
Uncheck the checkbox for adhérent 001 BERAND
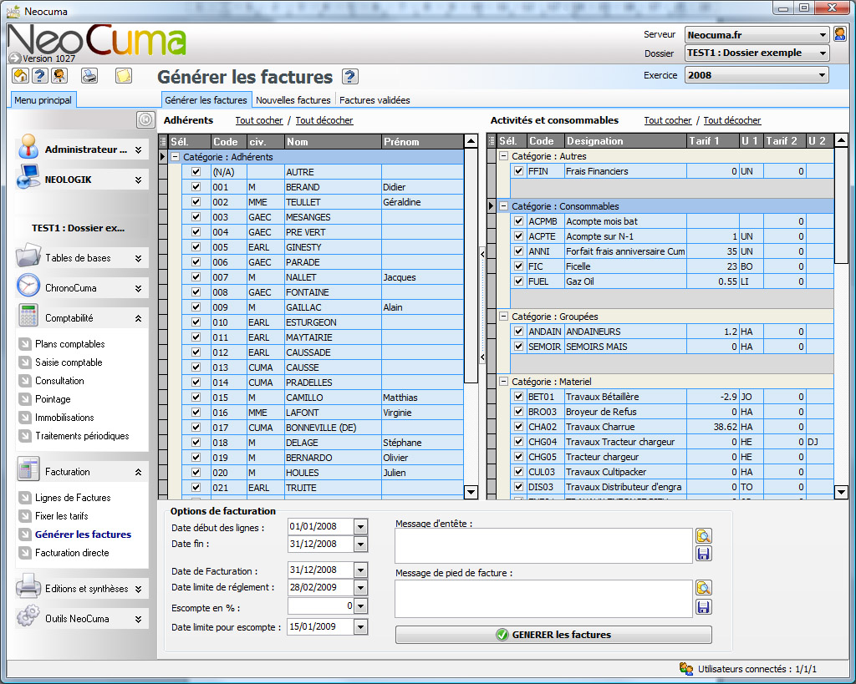196,186
